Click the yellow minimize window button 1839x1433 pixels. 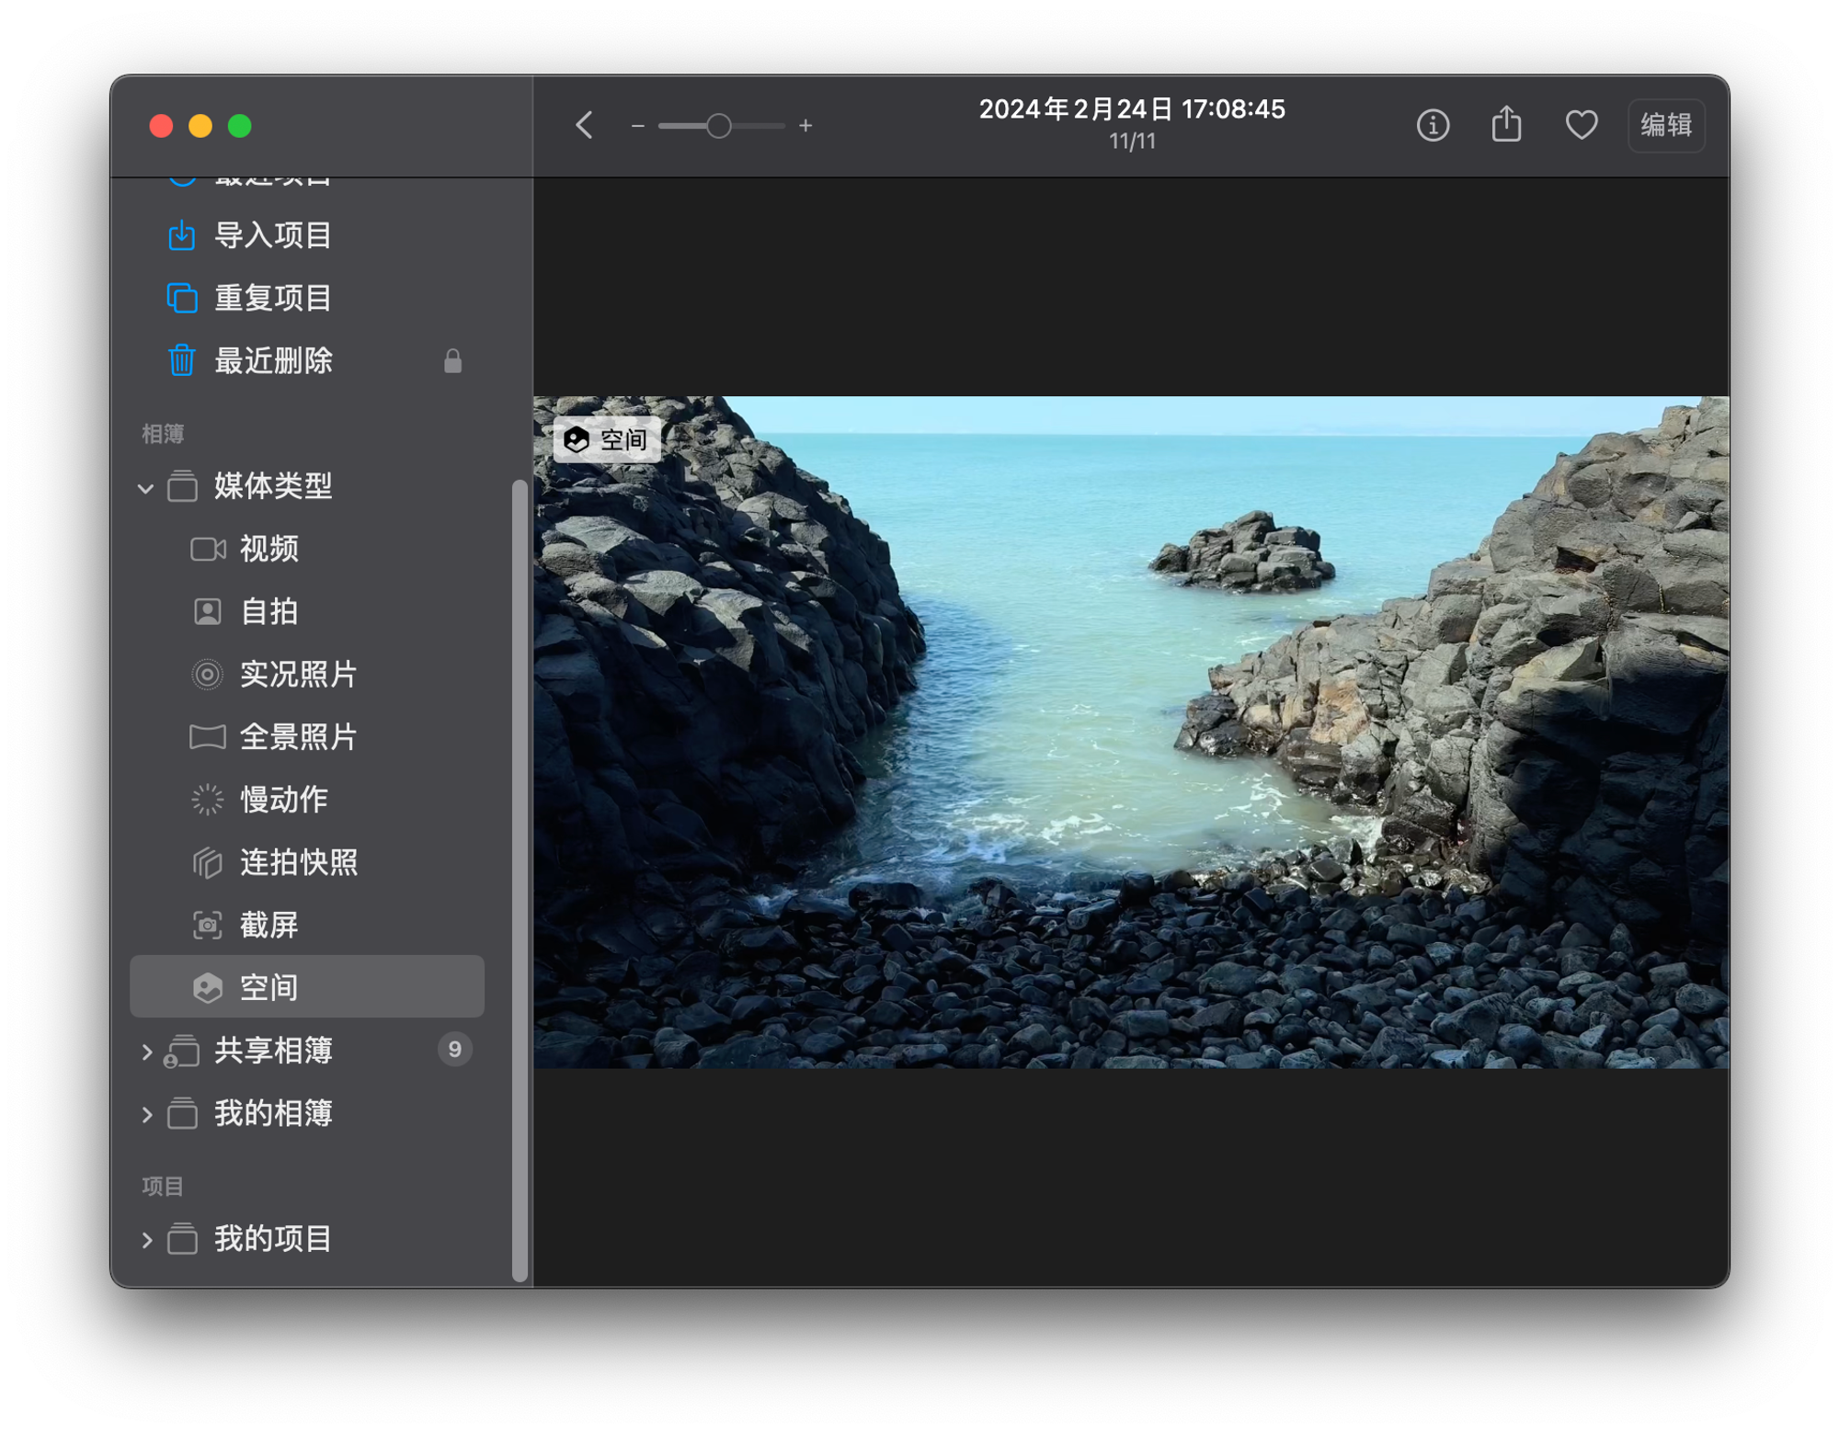tap(200, 126)
